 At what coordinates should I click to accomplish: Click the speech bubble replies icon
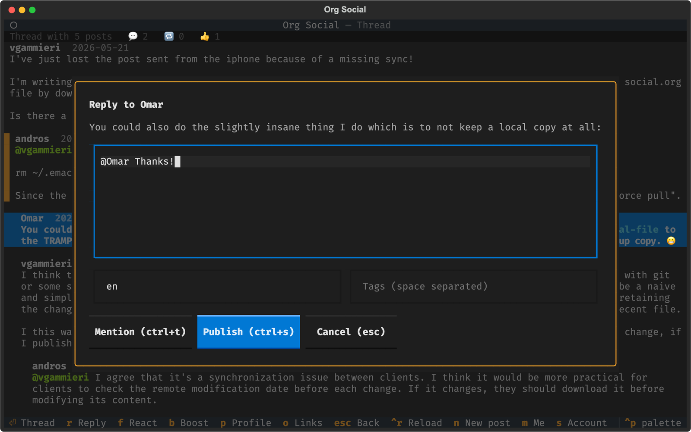click(133, 37)
